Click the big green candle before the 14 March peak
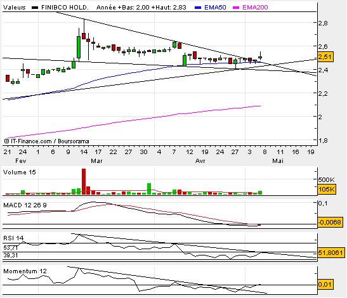Screen dimensions: 347x298 (x=79, y=47)
